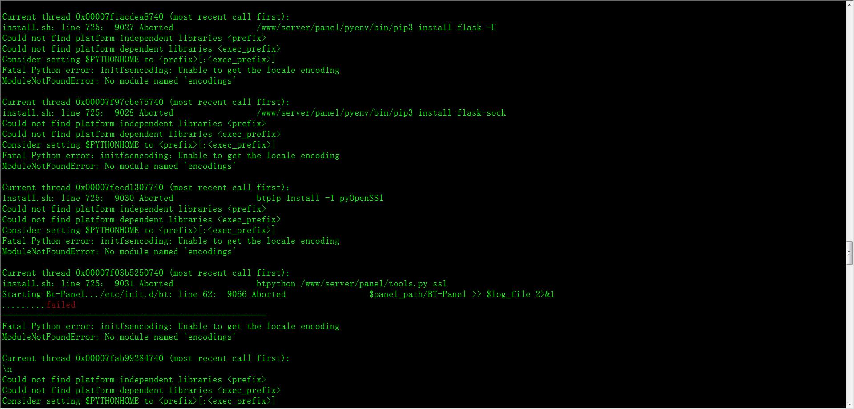Click "9066 Aborted" in the Bt-Panel line
This screenshot has width=854, height=409.
(x=256, y=294)
